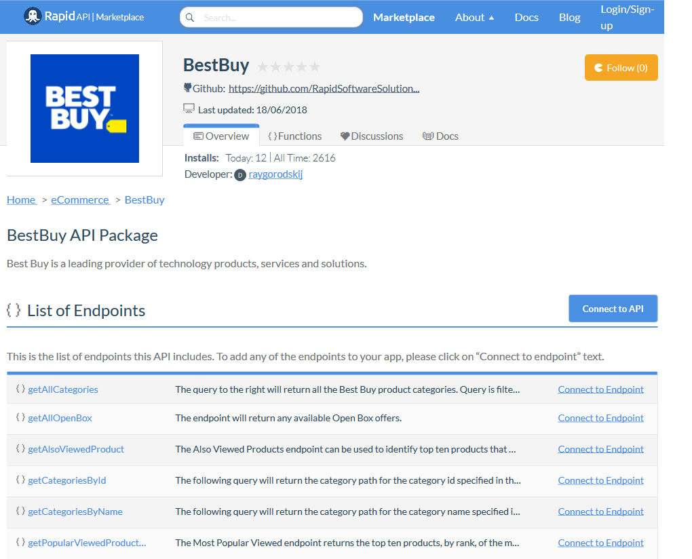The image size is (692, 559).
Task: Click the 'List of Endpoints' heading
Action: [x=86, y=311]
